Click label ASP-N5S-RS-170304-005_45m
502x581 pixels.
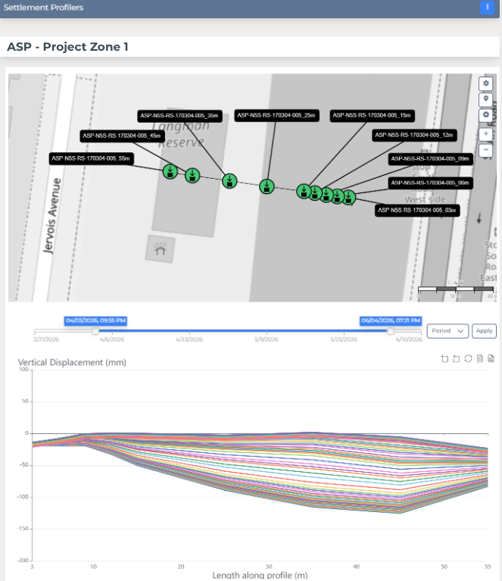pos(122,136)
